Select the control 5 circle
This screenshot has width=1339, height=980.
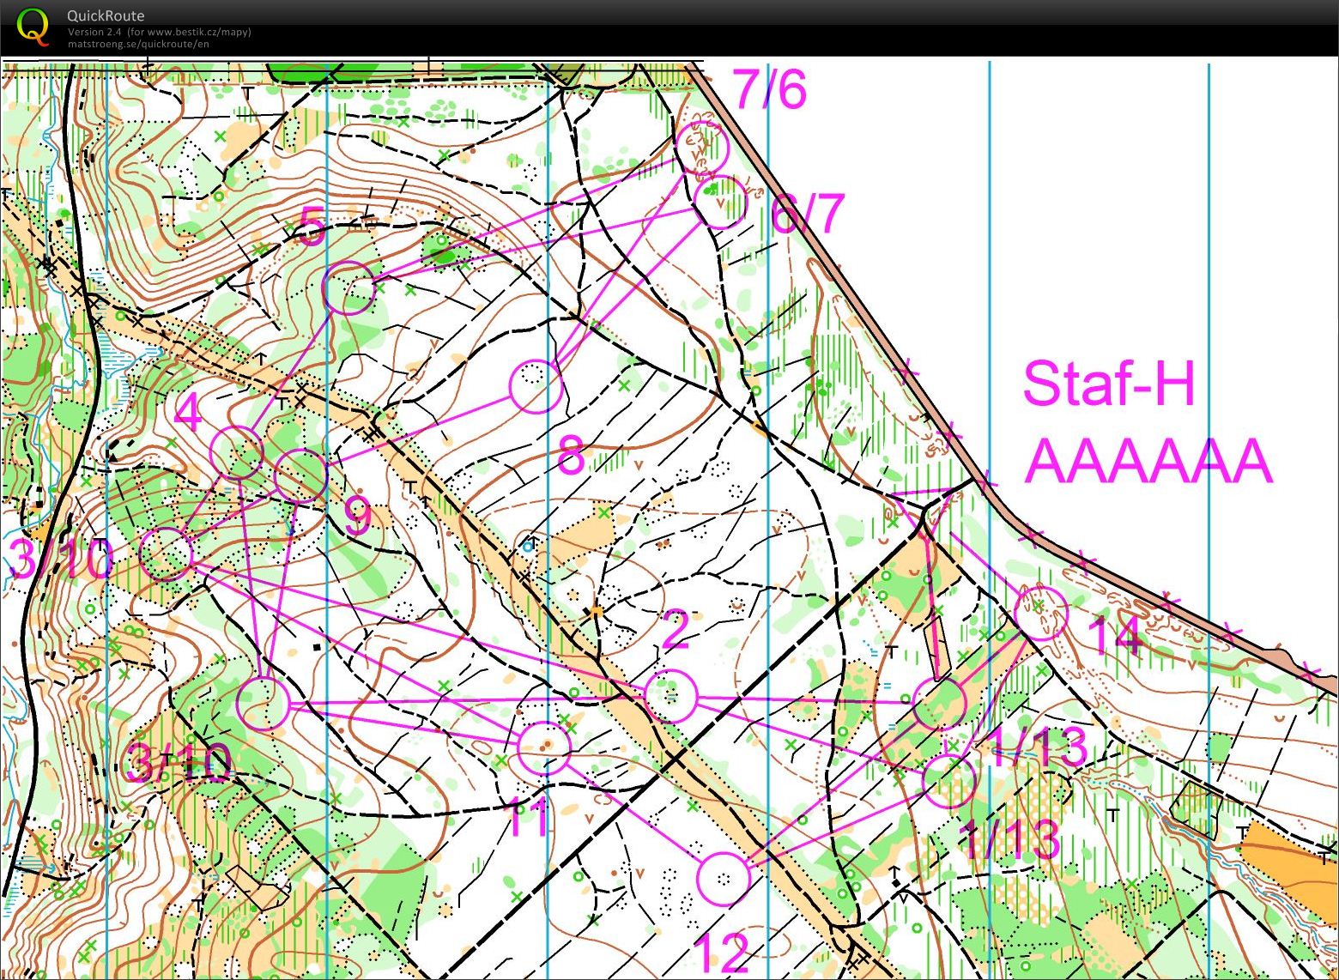click(x=349, y=288)
